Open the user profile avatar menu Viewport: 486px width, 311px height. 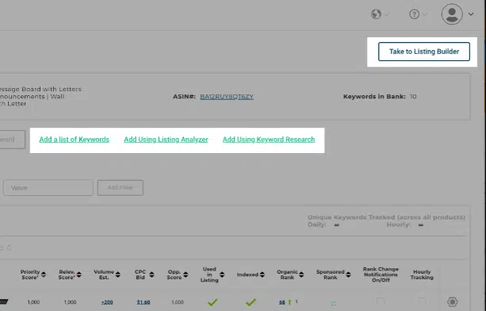click(x=452, y=14)
